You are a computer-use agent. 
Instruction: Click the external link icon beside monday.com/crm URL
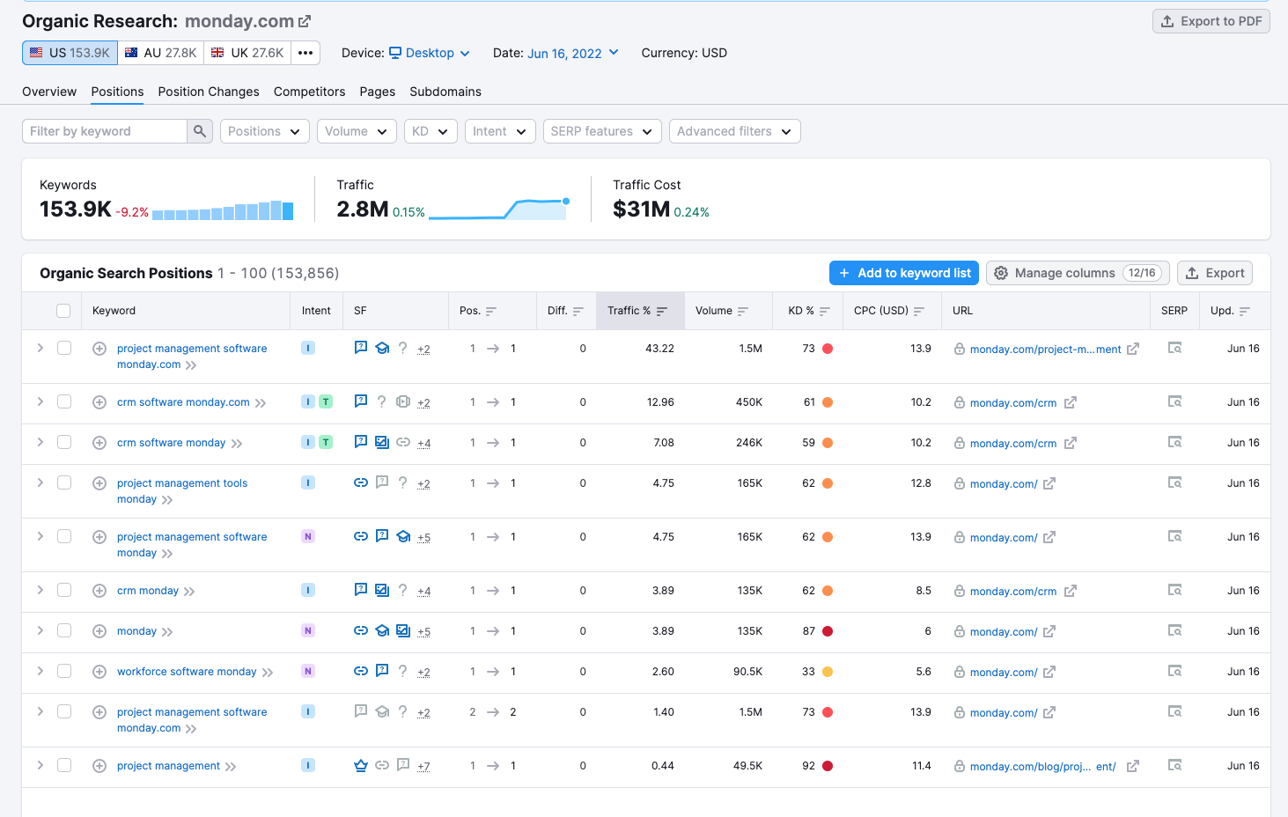pyautogui.click(x=1071, y=402)
